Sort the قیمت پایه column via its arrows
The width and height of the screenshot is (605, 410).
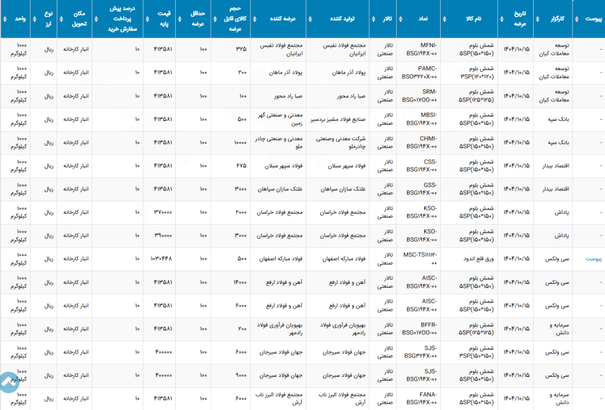click(147, 19)
